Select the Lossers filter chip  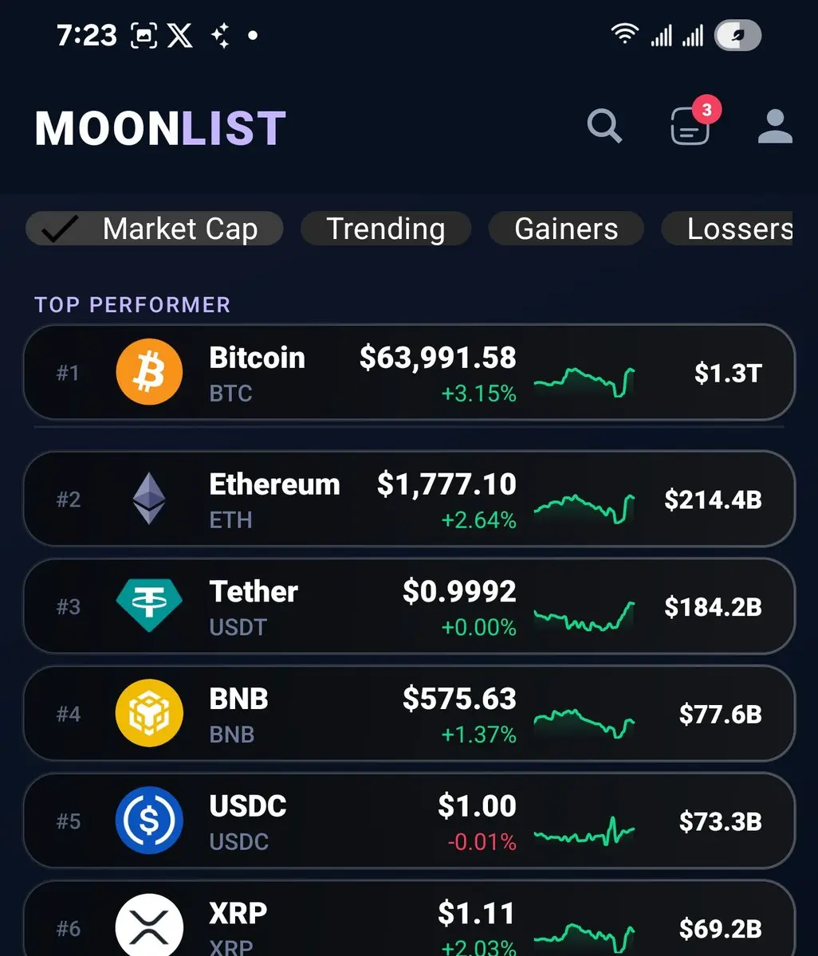[x=728, y=229]
